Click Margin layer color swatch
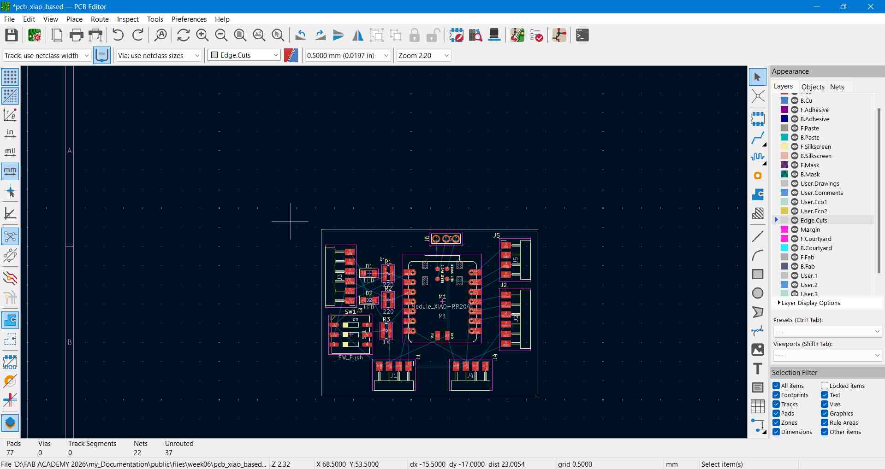This screenshot has height=469, width=885. click(784, 229)
